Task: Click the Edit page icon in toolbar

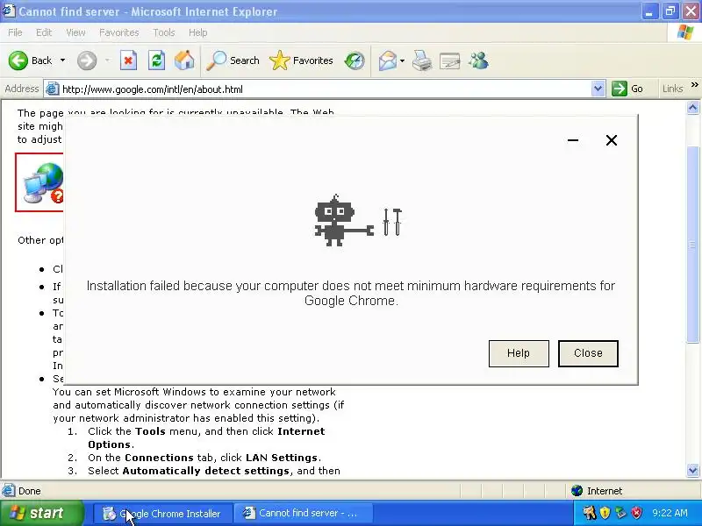Action: [450, 60]
